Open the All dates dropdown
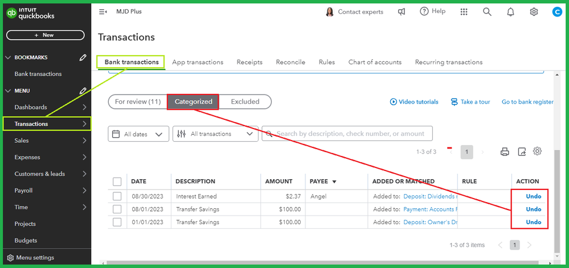The height and width of the screenshot is (268, 569). point(138,134)
